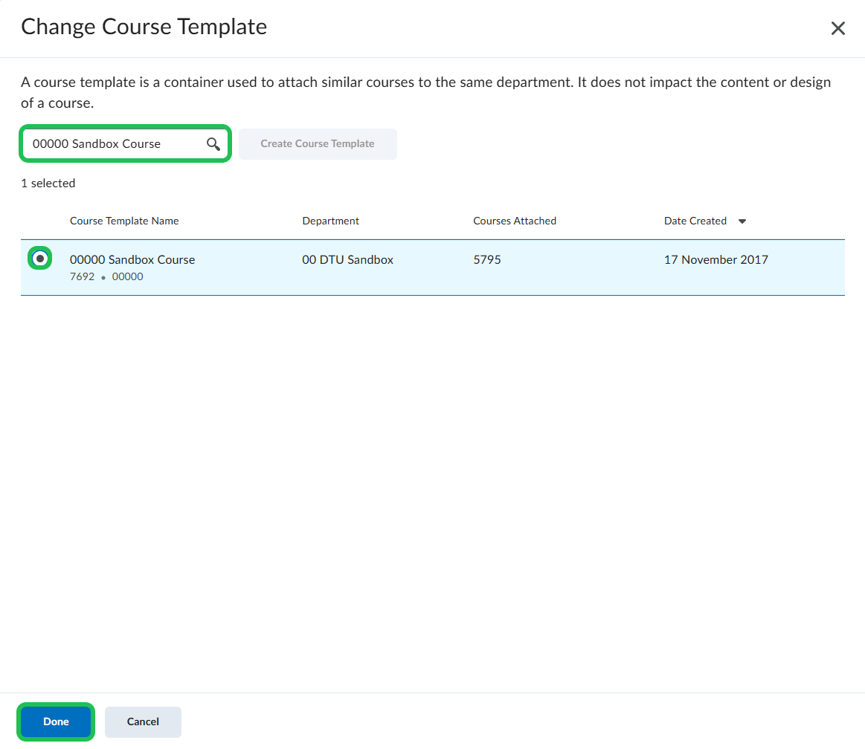Click the Courses Attached column header
This screenshot has width=865, height=749.
tap(515, 221)
